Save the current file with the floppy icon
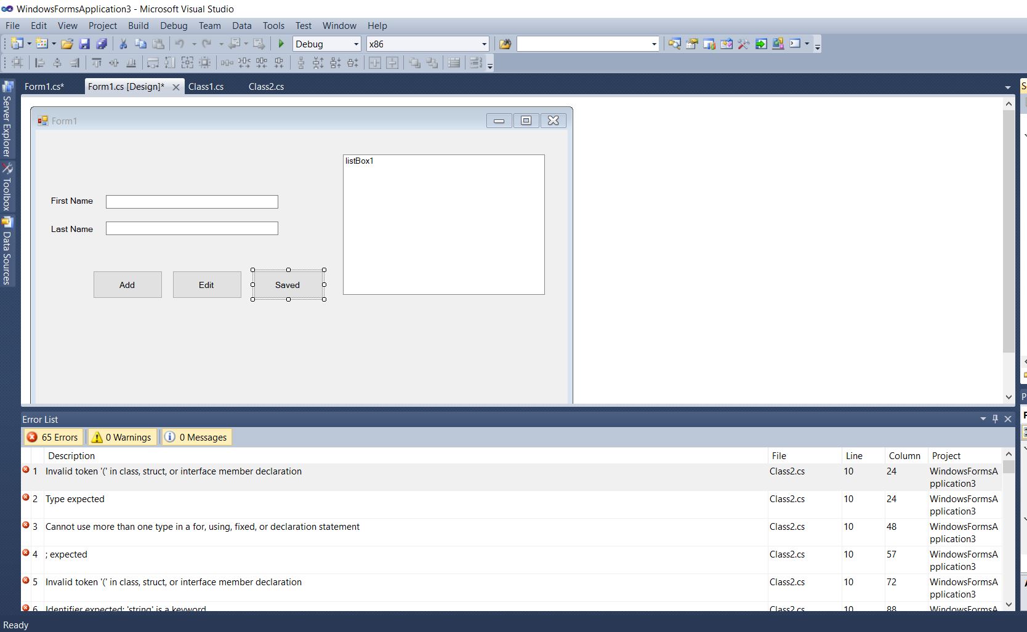 coord(85,44)
